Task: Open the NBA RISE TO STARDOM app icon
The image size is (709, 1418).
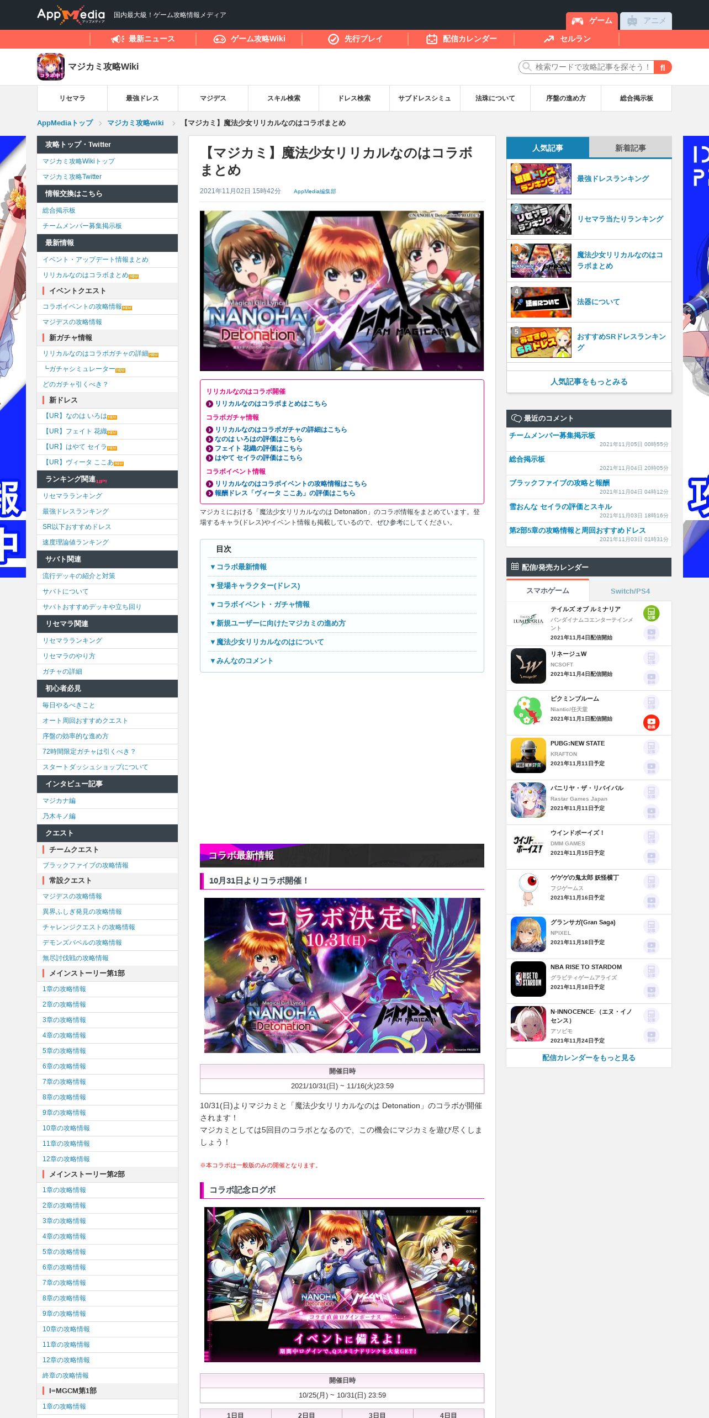Action: coord(528,979)
